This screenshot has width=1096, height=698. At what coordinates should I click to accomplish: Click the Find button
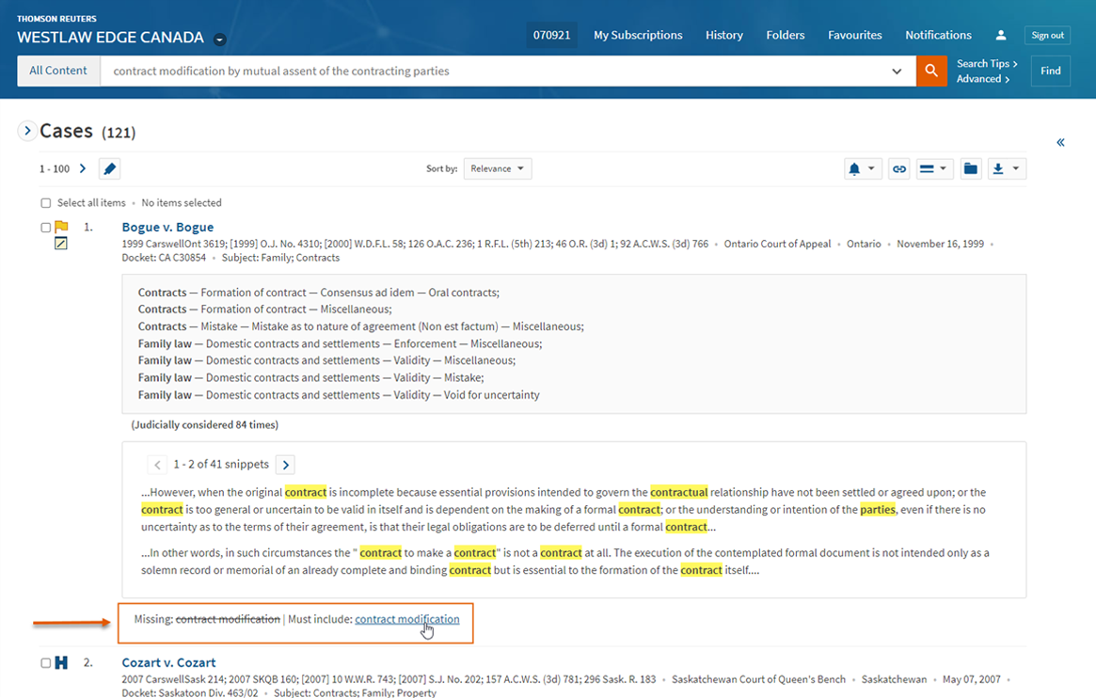point(1050,71)
